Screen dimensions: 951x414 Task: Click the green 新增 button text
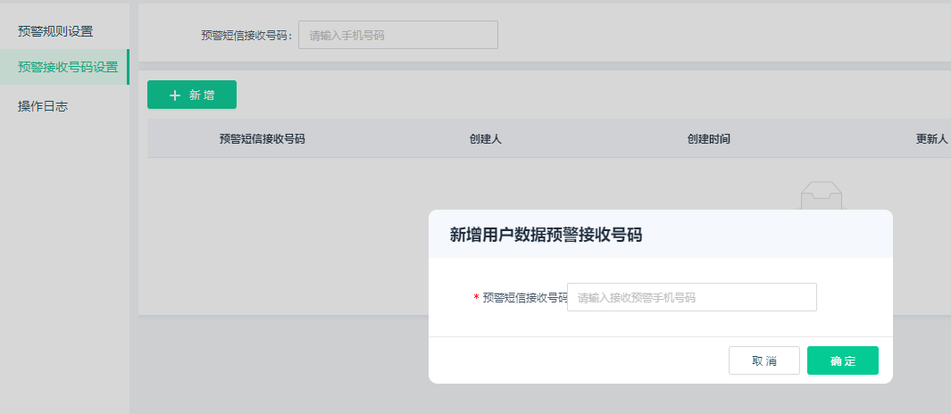(x=202, y=95)
